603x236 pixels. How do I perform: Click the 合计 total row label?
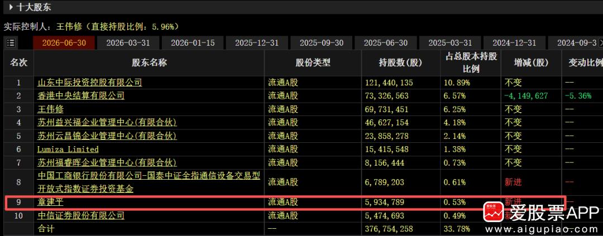coord(46,229)
